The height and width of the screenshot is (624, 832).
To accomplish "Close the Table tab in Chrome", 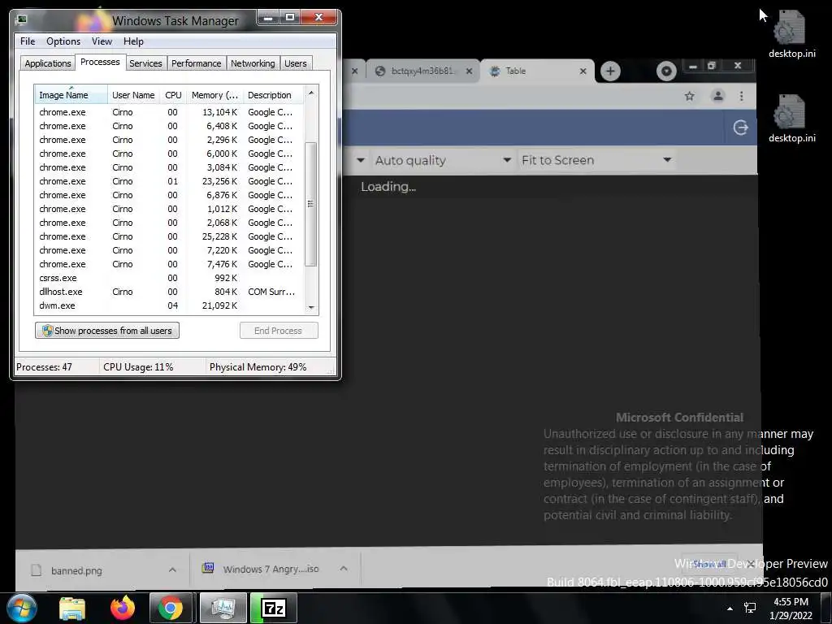I will (583, 71).
